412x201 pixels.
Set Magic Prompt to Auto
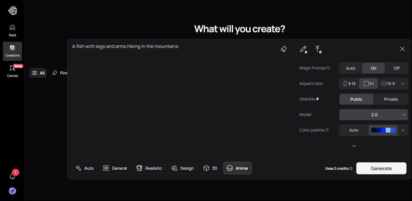[x=350, y=68]
